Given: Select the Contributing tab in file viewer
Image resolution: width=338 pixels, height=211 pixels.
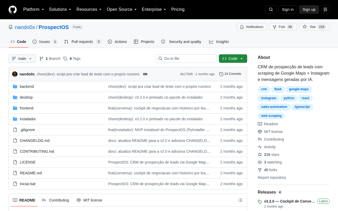Looking at the screenshot, I should 55,200.
